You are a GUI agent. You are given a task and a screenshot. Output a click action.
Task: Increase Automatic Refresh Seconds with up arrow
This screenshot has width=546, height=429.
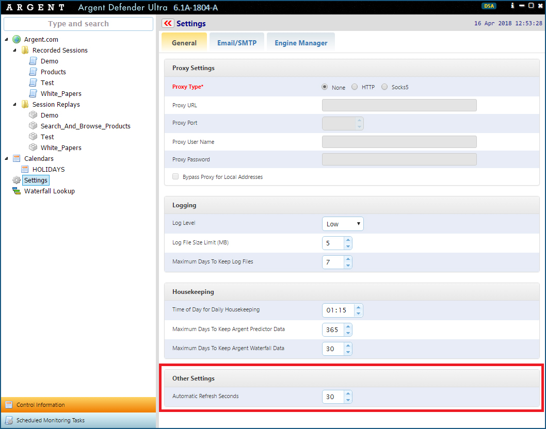click(348, 394)
